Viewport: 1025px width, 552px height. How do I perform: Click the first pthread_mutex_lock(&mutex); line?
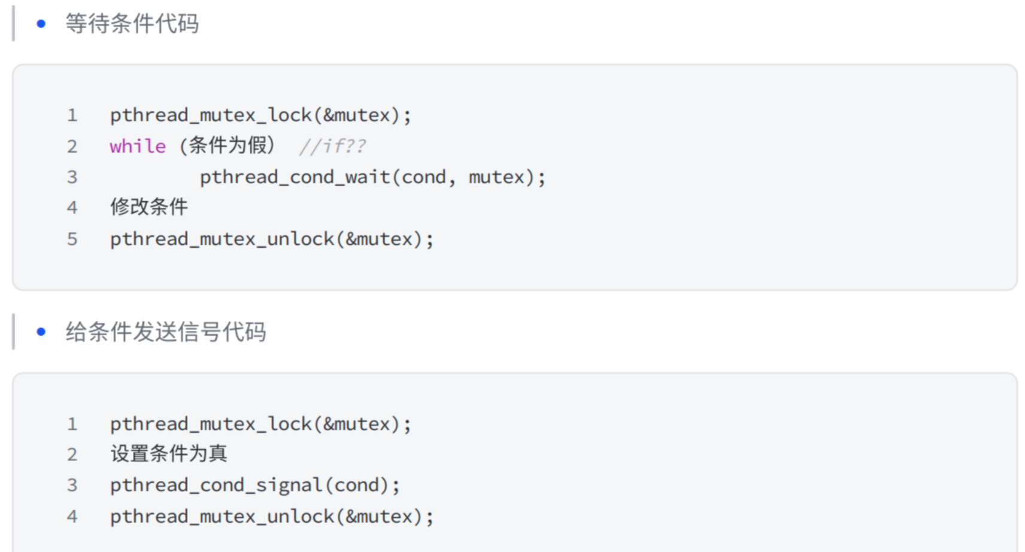(x=260, y=115)
